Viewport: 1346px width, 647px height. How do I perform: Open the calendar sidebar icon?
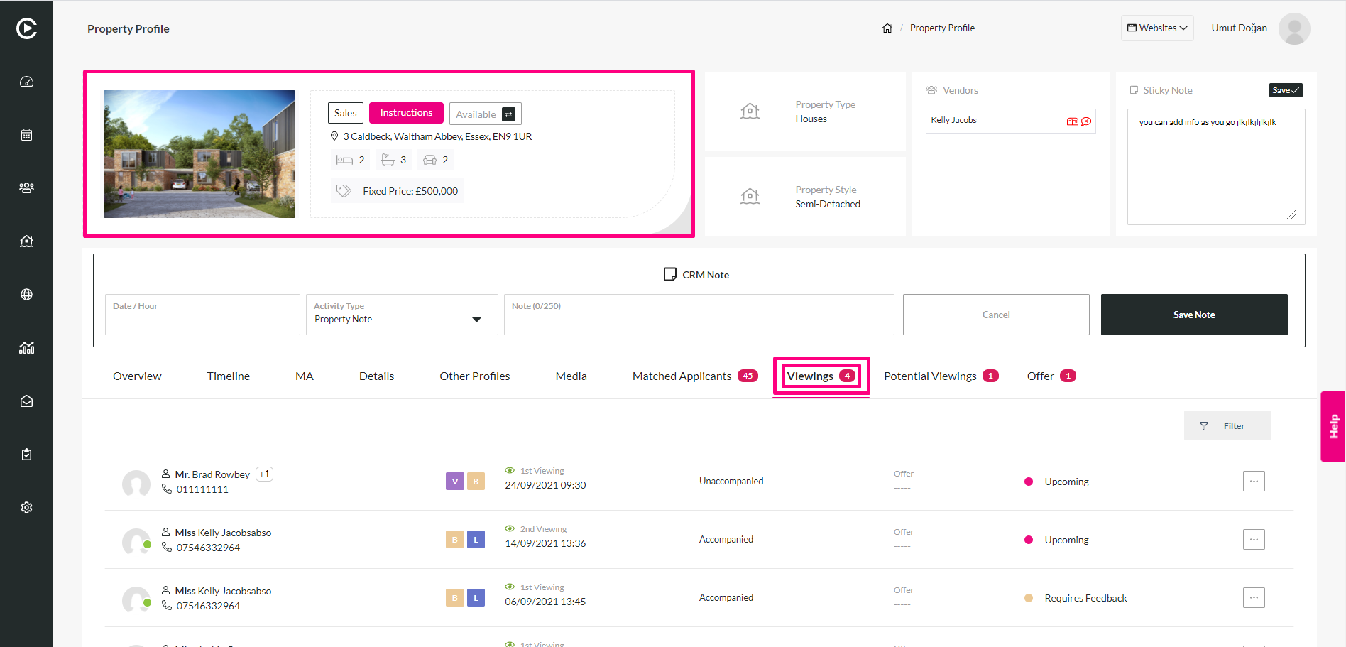[x=26, y=135]
